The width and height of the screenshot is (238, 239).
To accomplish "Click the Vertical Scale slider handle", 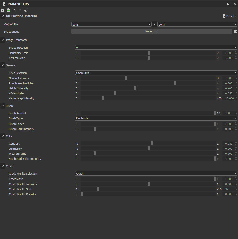I will pos(149,58).
